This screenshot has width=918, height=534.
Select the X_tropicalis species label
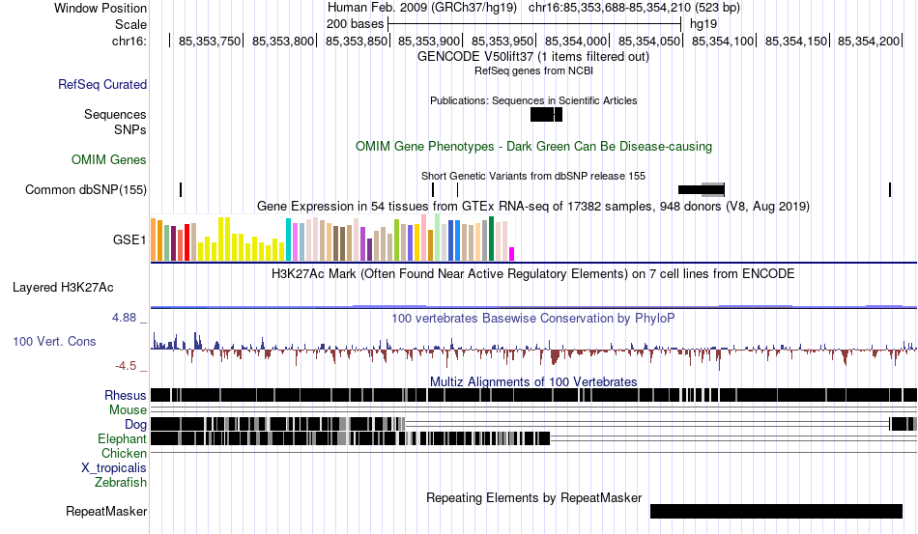[x=114, y=468]
